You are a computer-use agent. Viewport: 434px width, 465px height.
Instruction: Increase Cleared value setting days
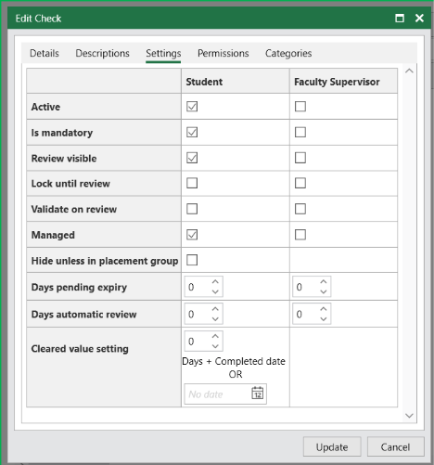point(215,336)
